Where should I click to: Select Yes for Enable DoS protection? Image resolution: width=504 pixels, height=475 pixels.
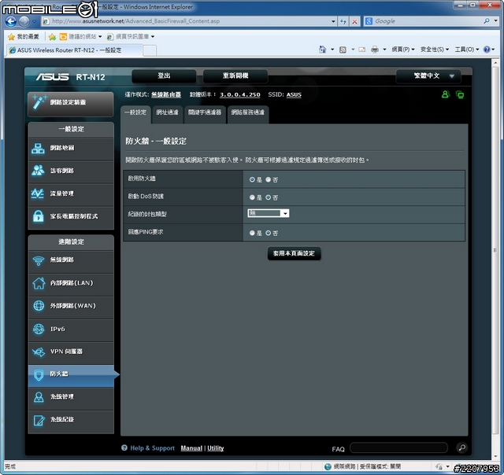click(x=252, y=197)
